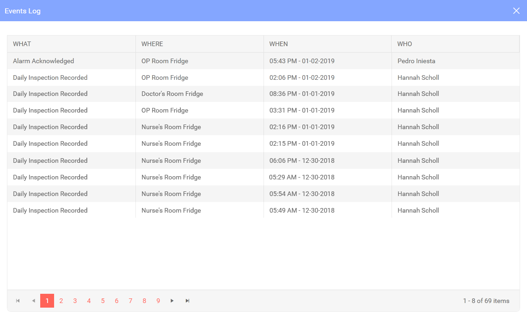The width and height of the screenshot is (527, 321).
Task: Navigate to page 5
Action: point(103,301)
